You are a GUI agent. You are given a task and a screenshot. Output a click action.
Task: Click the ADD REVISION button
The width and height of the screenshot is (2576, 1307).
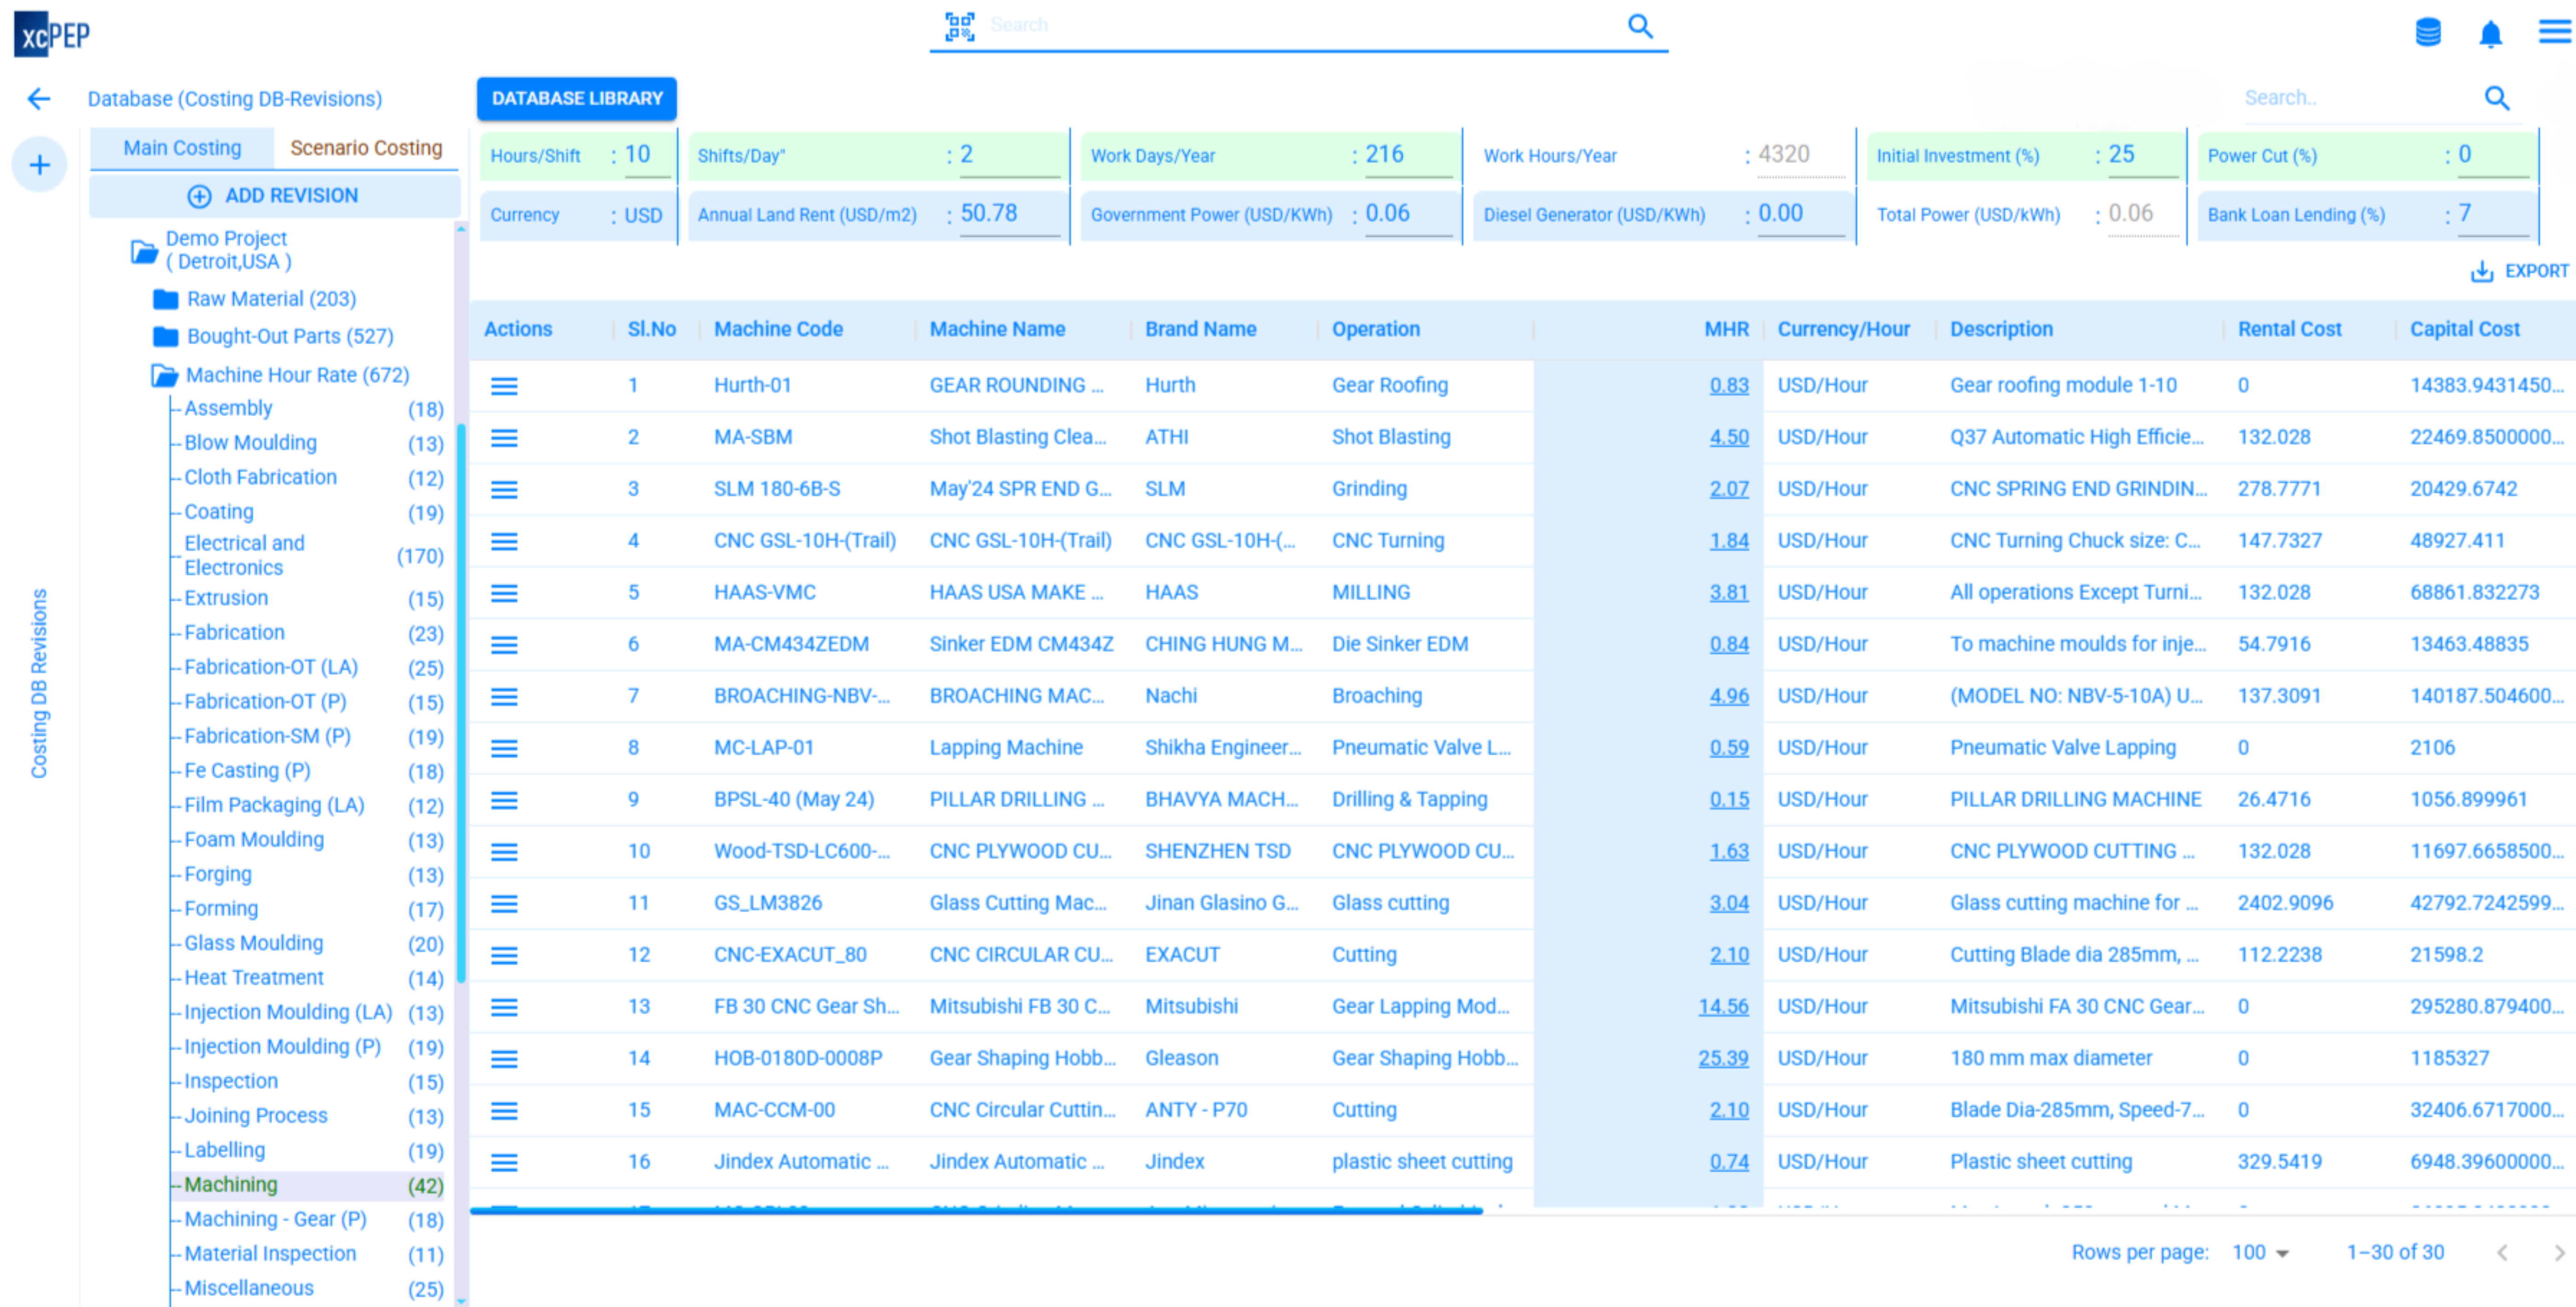coord(275,195)
